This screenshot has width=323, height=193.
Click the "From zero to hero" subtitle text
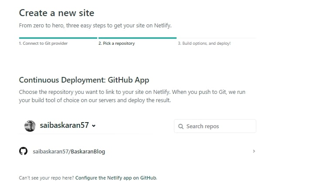click(95, 26)
